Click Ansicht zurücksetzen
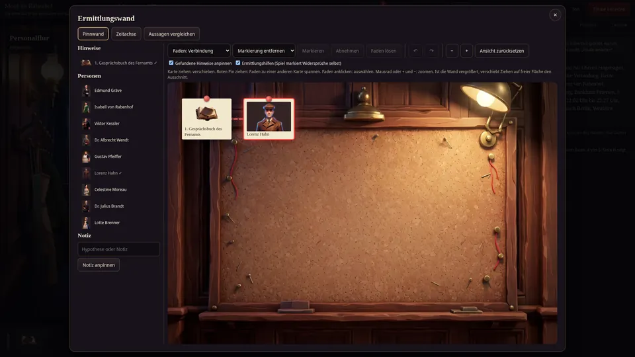The width and height of the screenshot is (635, 357). (502, 51)
